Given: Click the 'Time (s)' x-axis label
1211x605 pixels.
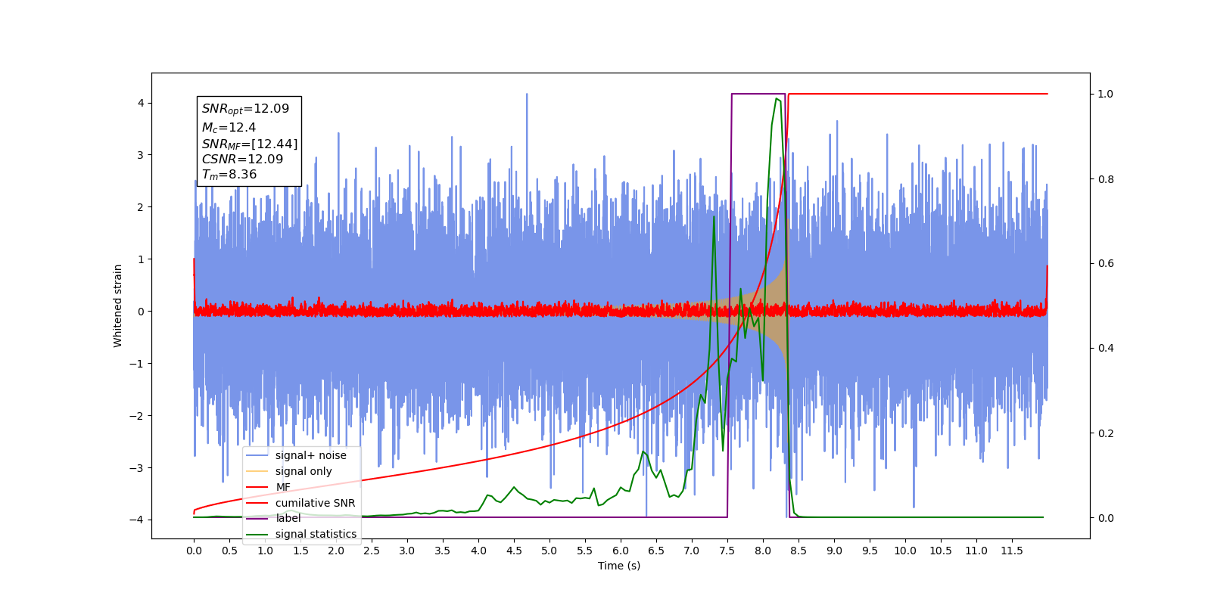Looking at the screenshot, I should click(619, 566).
